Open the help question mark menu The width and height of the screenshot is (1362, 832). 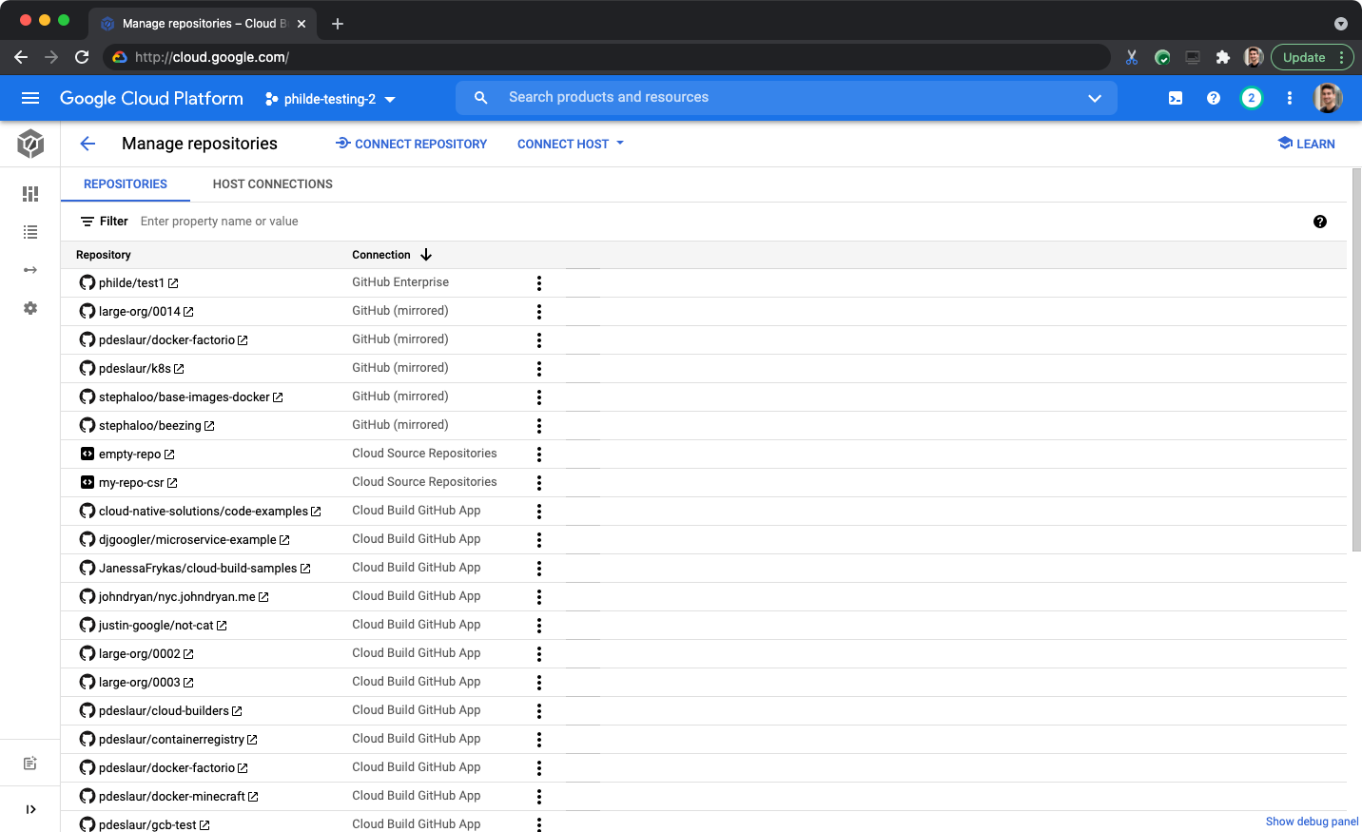(x=1214, y=98)
